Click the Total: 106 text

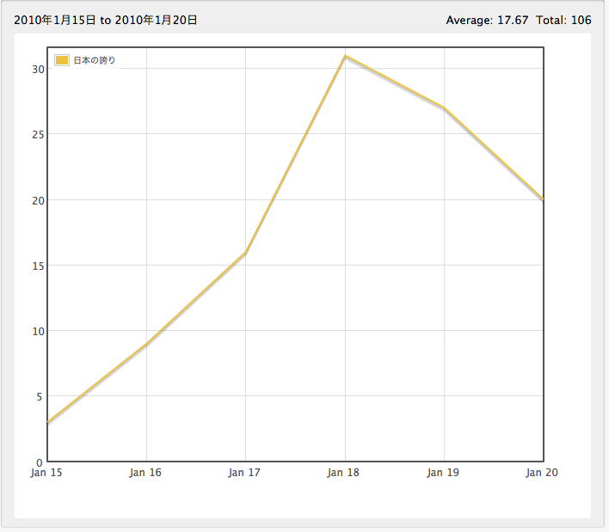563,20
